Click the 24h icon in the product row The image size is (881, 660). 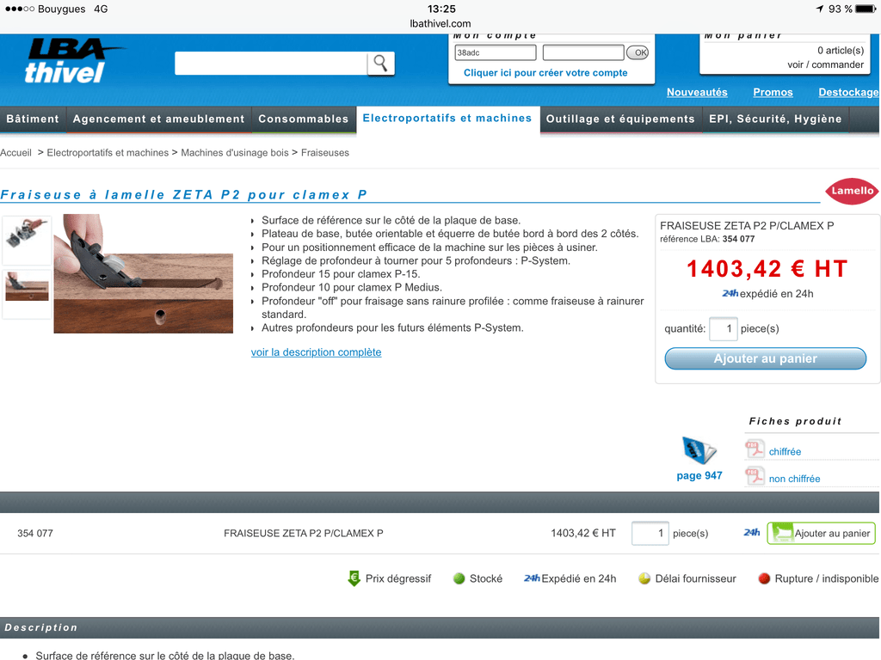[752, 532]
